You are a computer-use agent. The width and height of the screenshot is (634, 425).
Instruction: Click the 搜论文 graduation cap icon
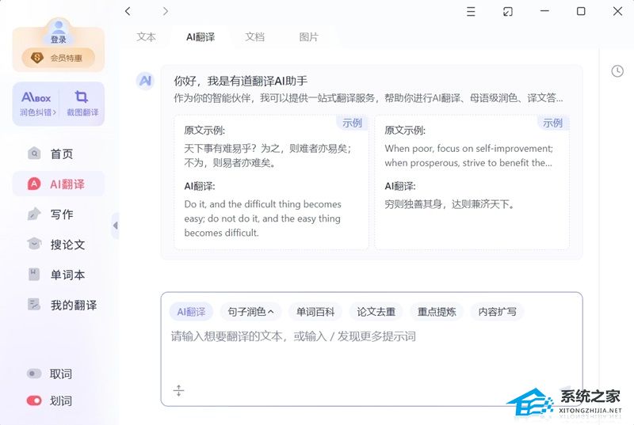[x=34, y=245]
